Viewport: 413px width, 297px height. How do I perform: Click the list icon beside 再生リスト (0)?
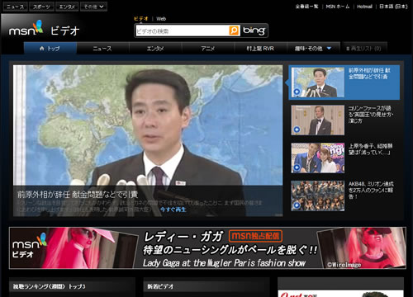(x=348, y=49)
